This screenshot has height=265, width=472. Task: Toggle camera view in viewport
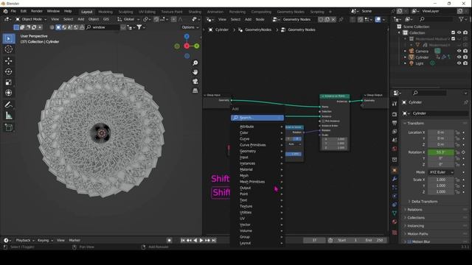(x=195, y=82)
